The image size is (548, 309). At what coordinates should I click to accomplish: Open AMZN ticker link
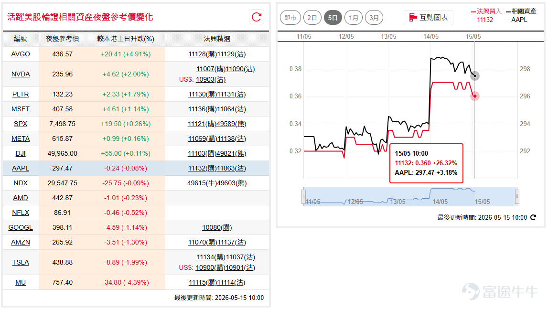point(21,242)
